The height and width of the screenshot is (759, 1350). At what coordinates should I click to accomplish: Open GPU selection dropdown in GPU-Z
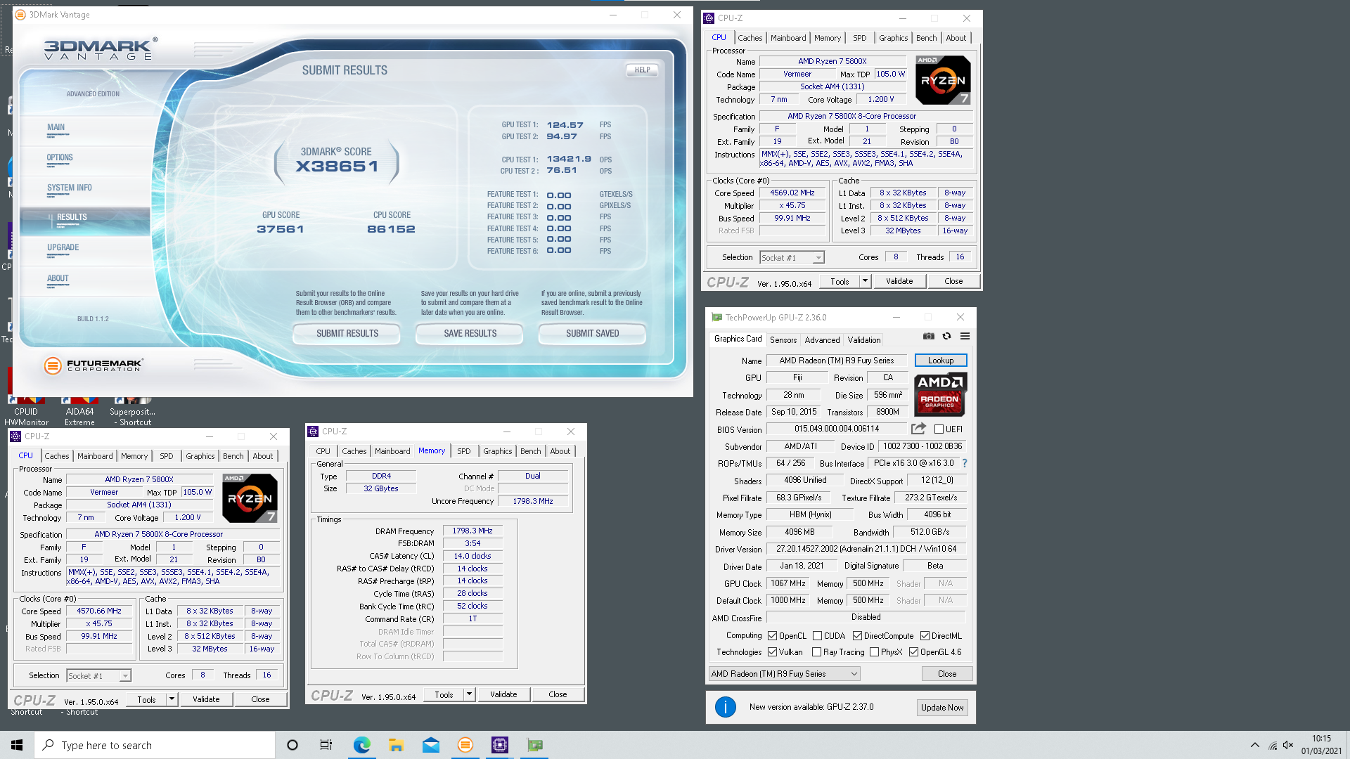pos(784,674)
